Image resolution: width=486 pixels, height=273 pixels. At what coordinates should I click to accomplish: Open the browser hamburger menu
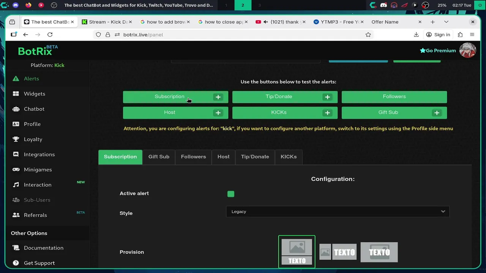pos(472,35)
